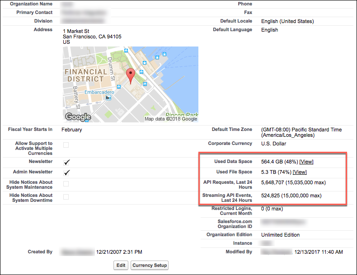The height and width of the screenshot is (275, 357).
Task: Select modified date 12/13/2017 11:40 AM
Action: tap(319, 252)
